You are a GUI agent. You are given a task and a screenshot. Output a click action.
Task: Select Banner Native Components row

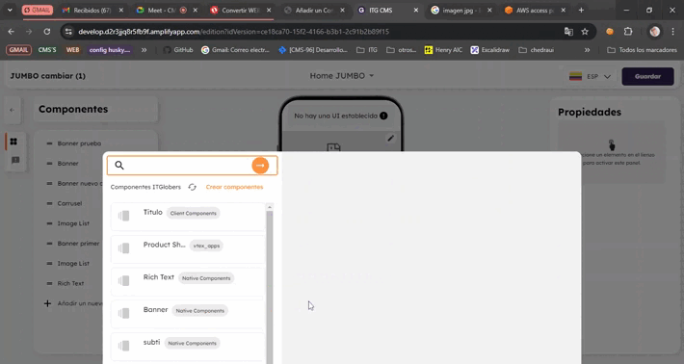click(x=188, y=314)
